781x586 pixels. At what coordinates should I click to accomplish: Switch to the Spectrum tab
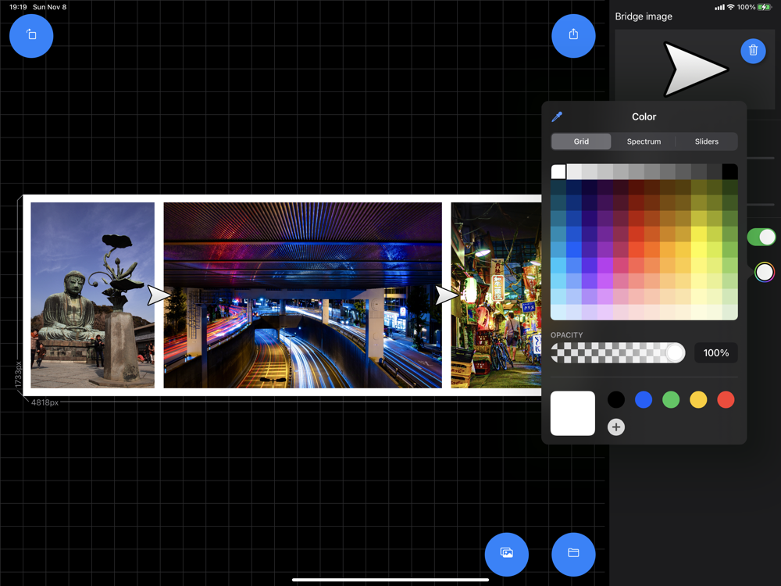[x=644, y=141]
